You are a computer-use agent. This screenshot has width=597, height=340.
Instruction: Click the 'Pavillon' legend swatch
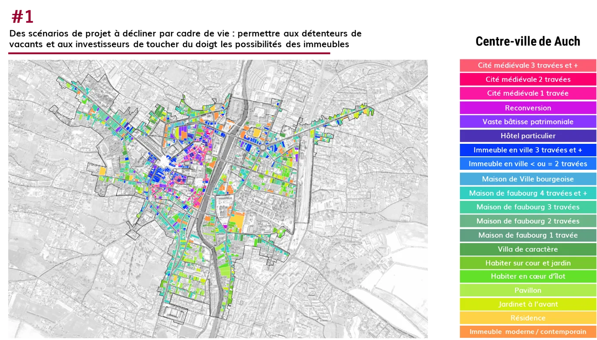coord(528,290)
